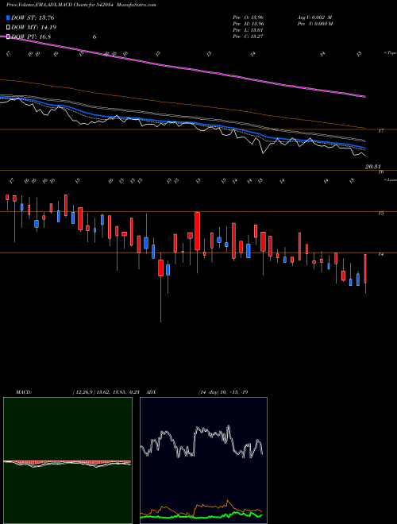Viewport: 397px width, 524px height.
Task: Click the ADX '(14 day) 10, +15, -19' text
Action: pos(223,391)
